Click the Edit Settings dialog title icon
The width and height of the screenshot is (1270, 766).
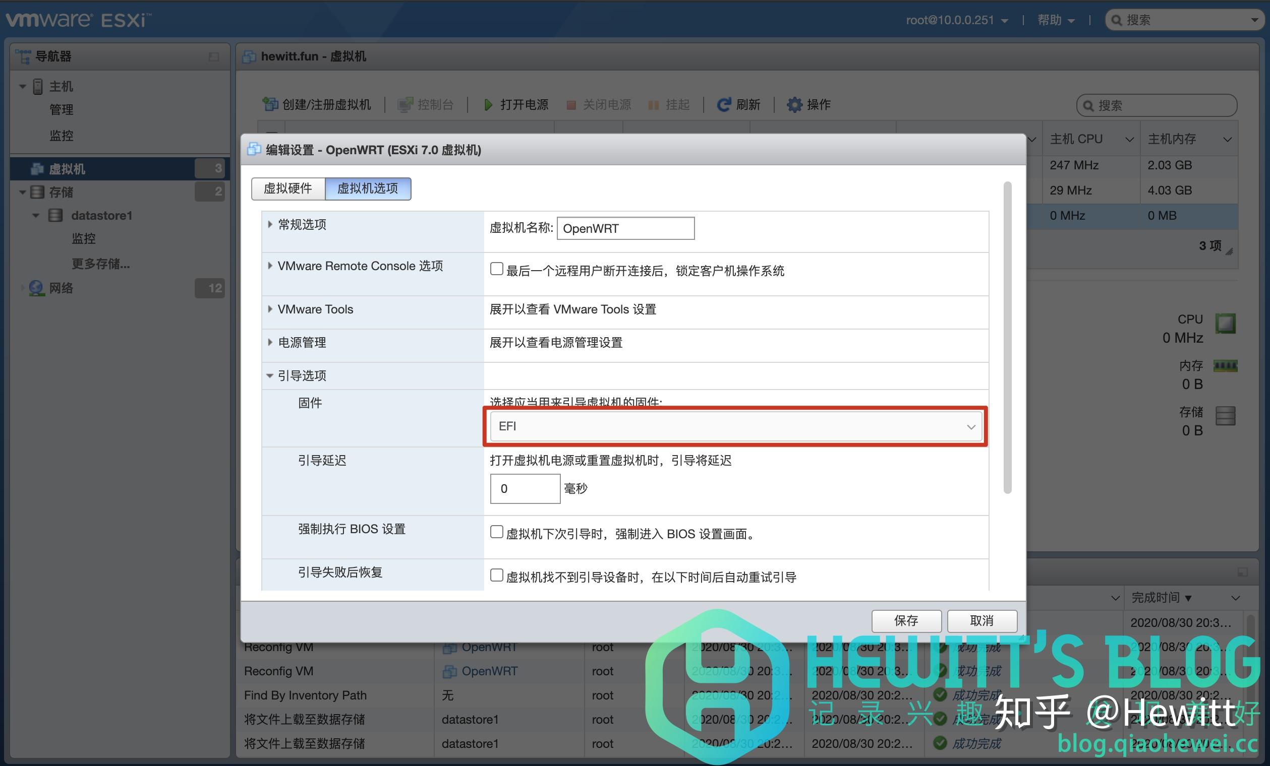(254, 149)
